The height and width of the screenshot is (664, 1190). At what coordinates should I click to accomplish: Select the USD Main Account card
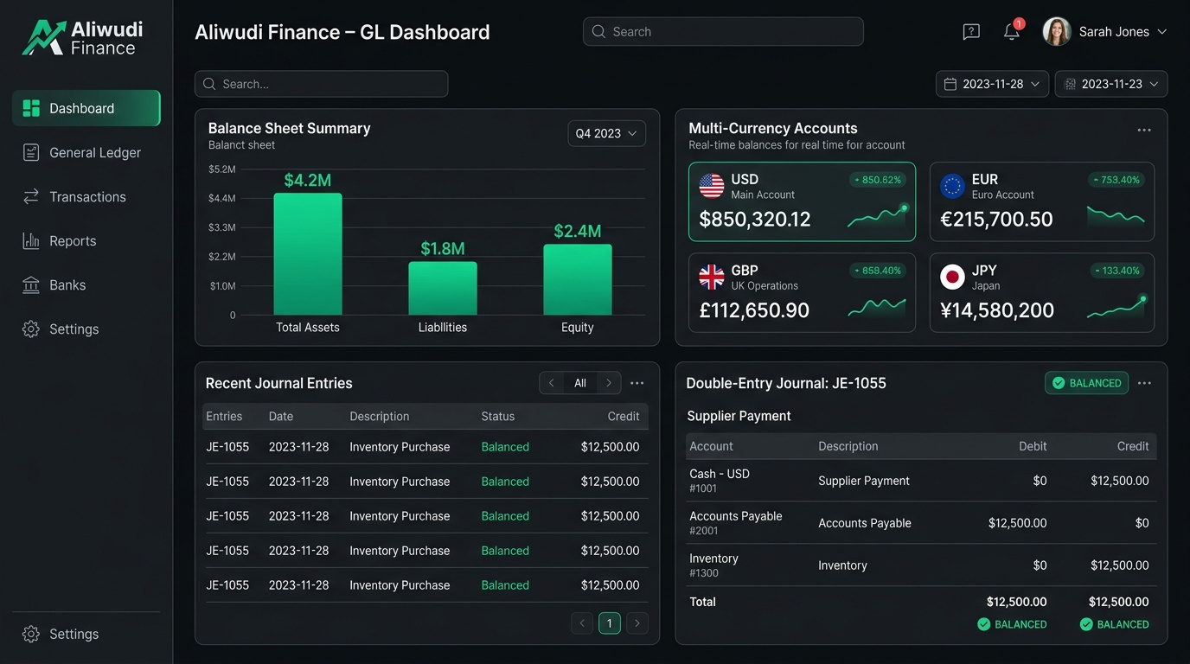point(802,201)
